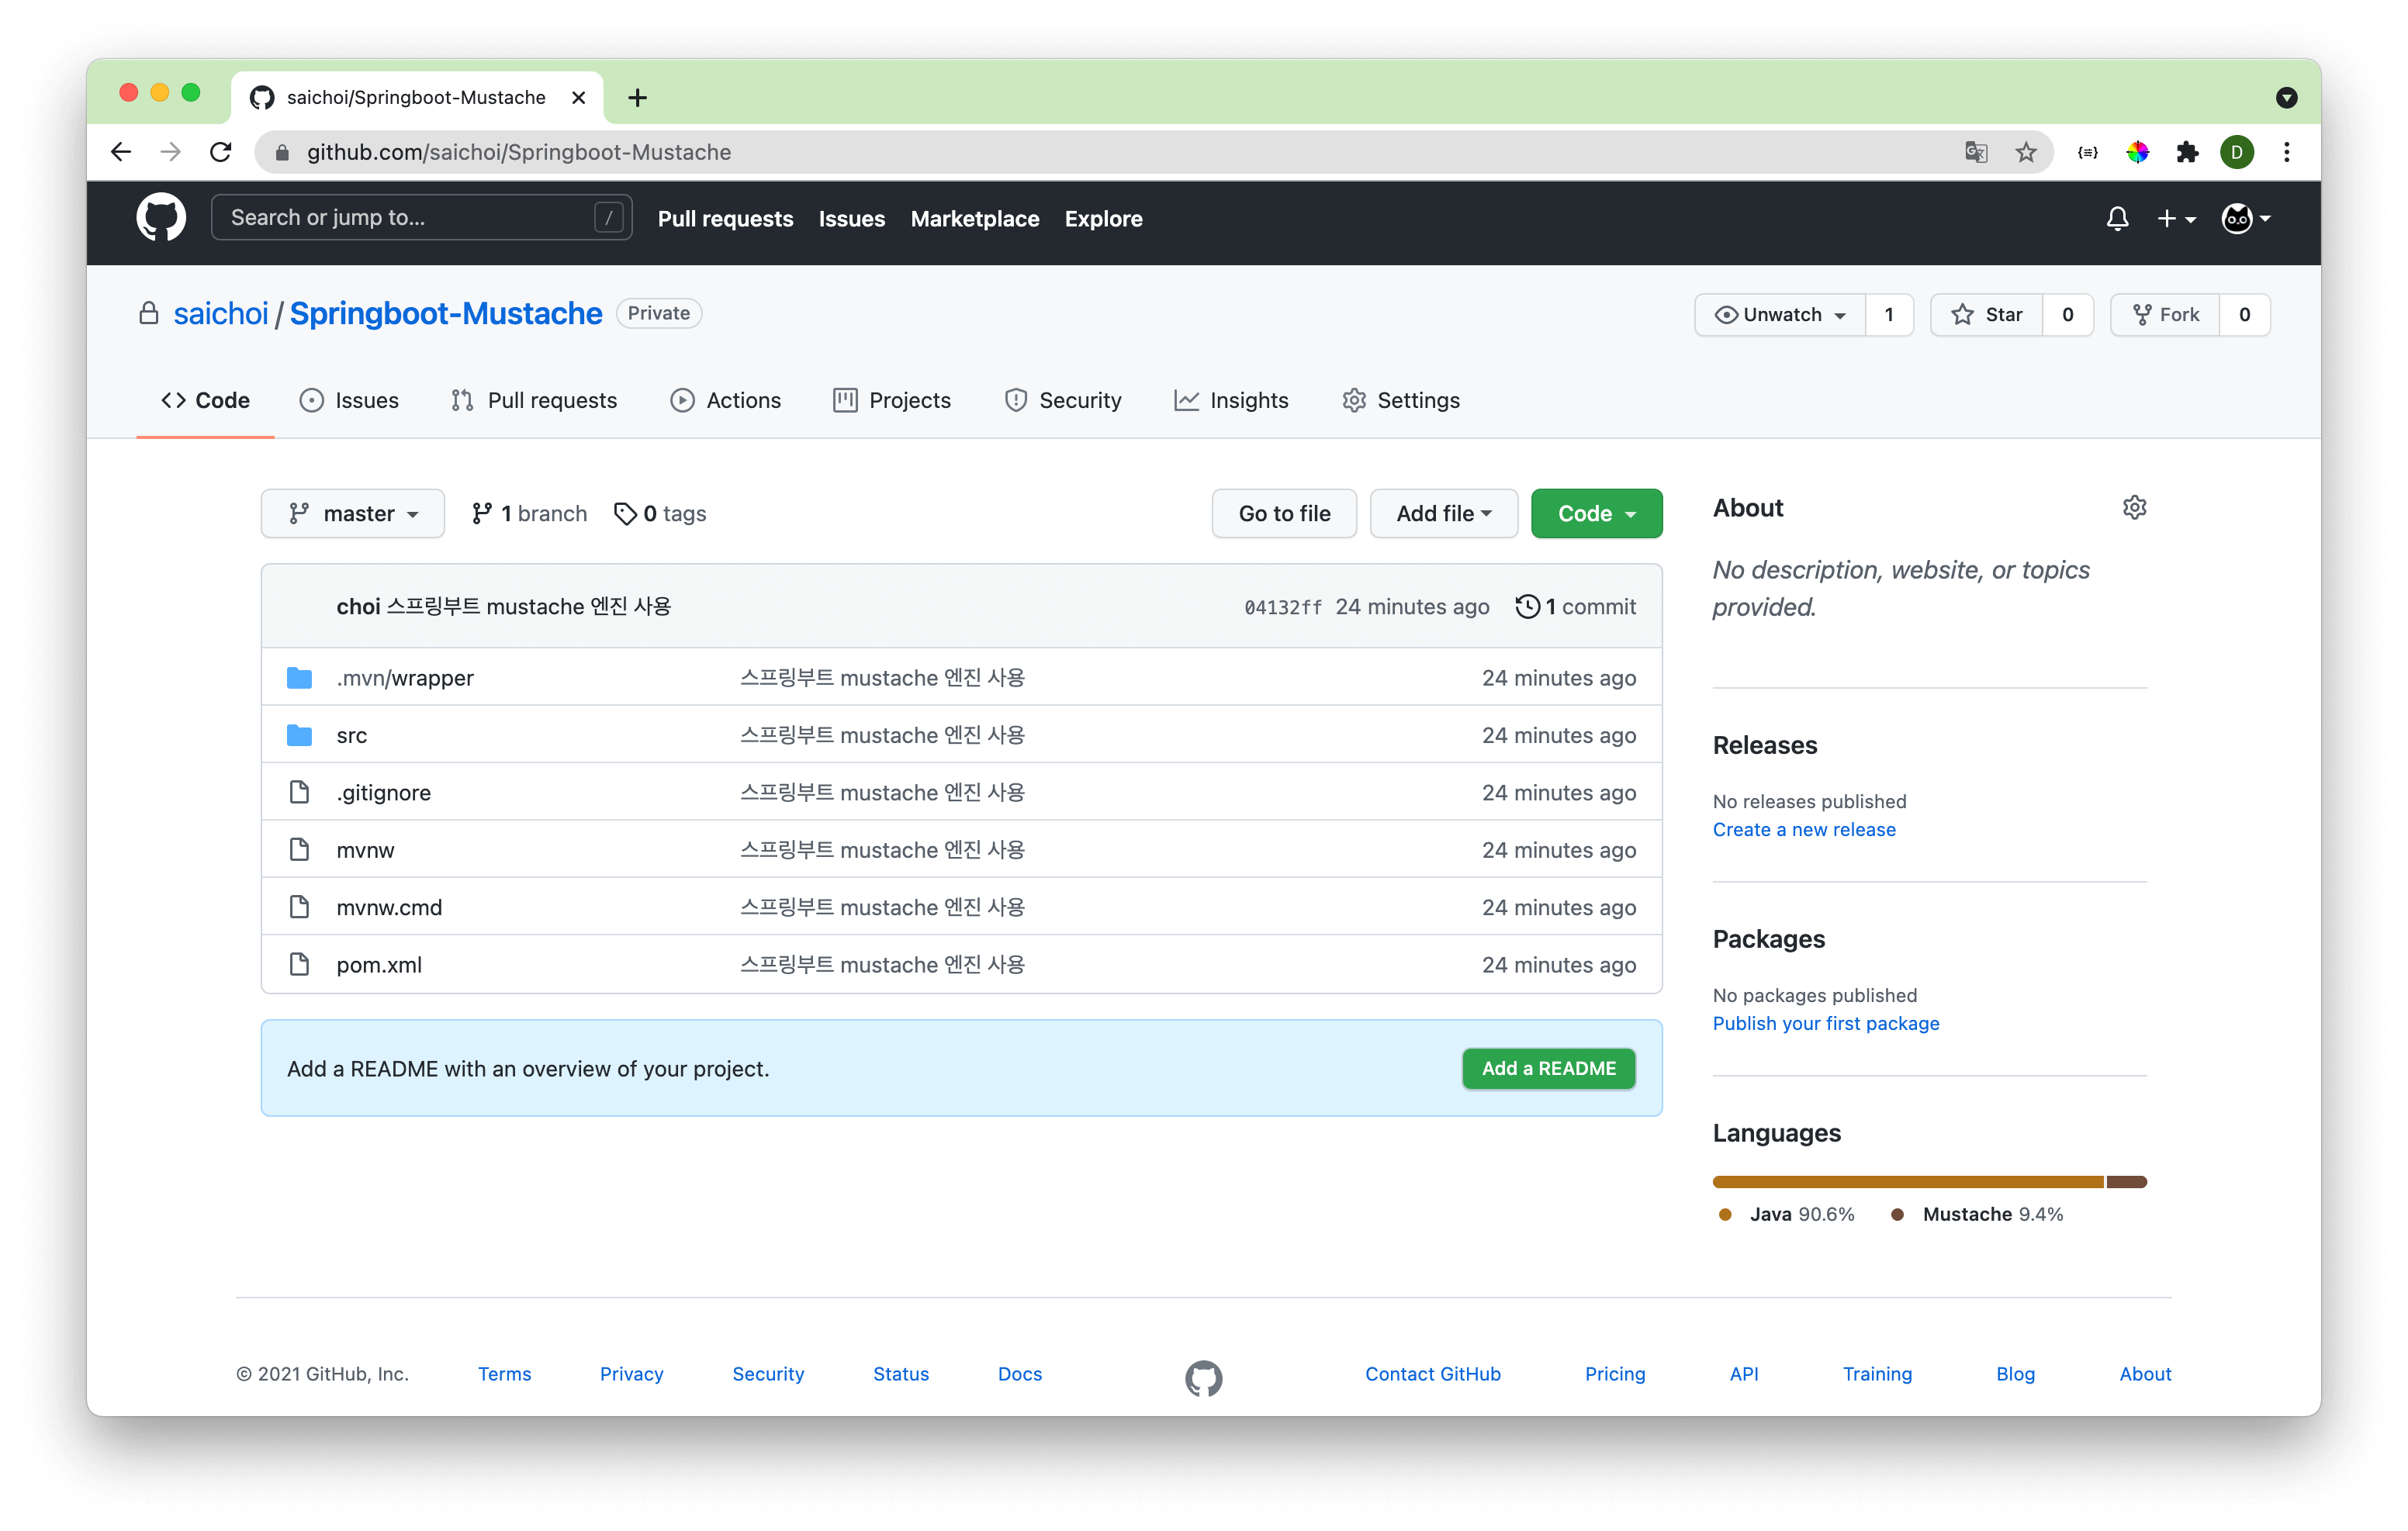
Task: Click Go to file button
Action: (x=1284, y=513)
